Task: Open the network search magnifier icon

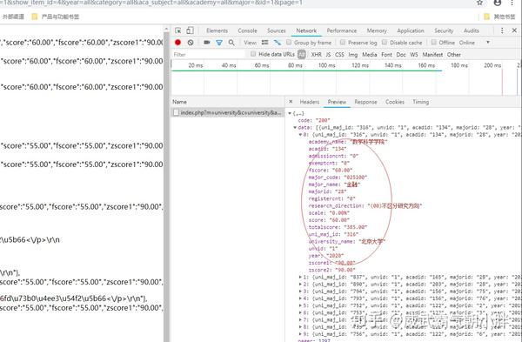Action: [231, 43]
